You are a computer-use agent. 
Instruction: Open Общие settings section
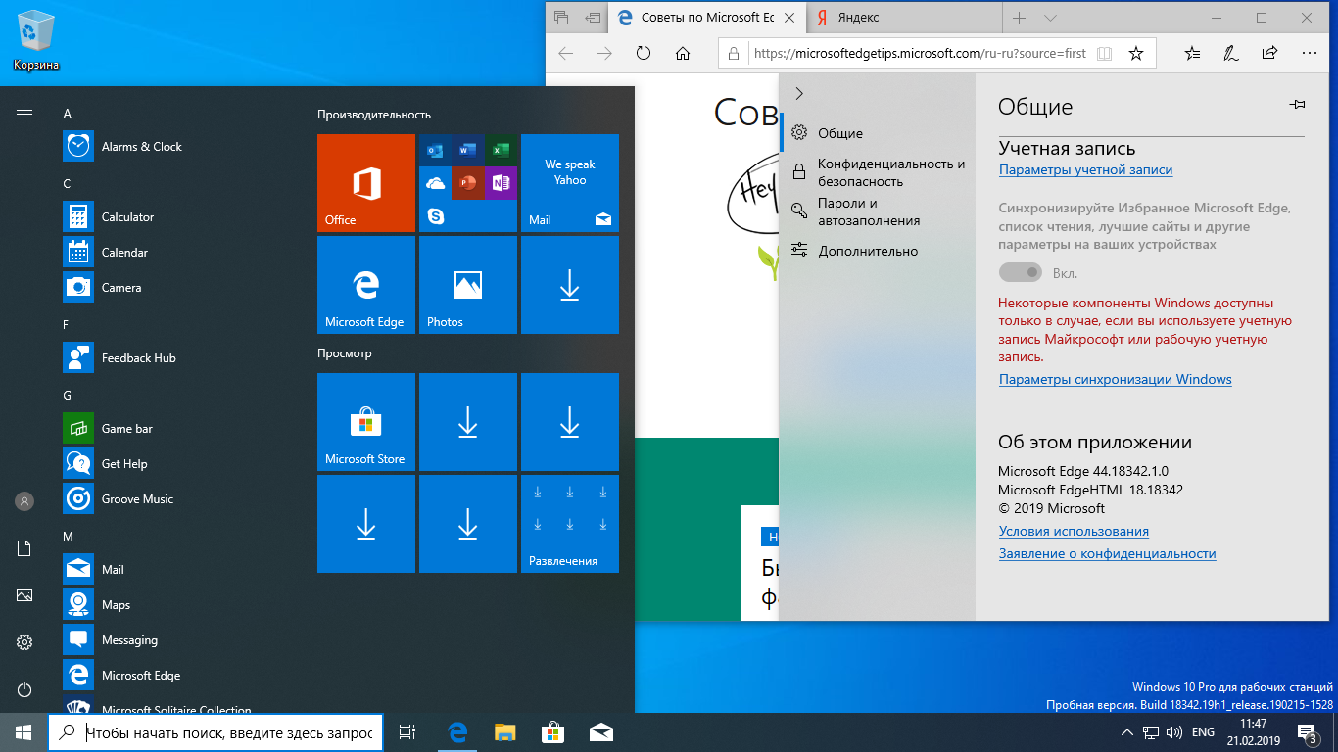tap(878, 133)
